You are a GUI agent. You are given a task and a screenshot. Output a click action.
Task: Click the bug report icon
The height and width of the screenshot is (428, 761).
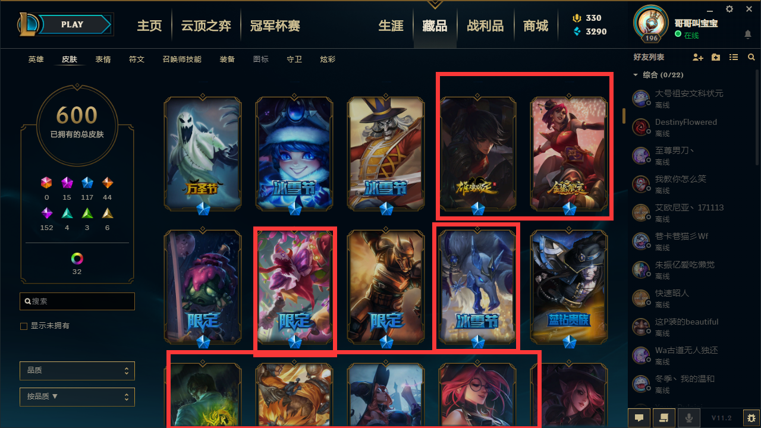751,418
